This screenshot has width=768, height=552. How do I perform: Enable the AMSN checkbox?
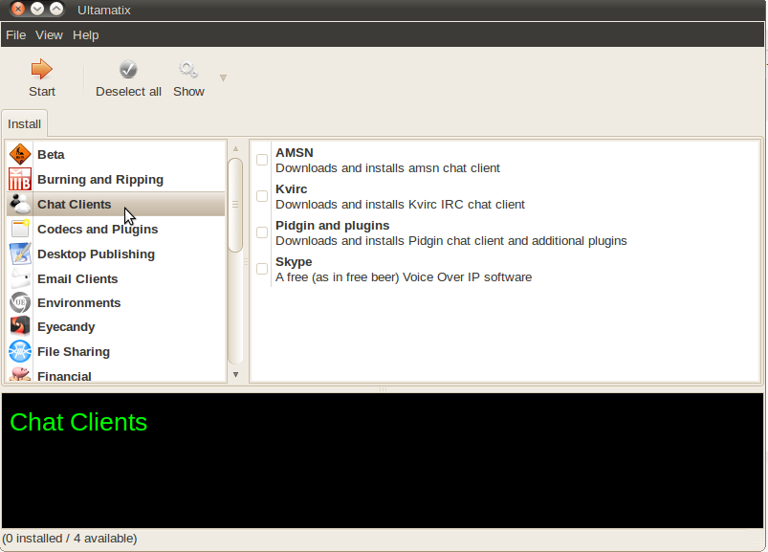point(262,160)
